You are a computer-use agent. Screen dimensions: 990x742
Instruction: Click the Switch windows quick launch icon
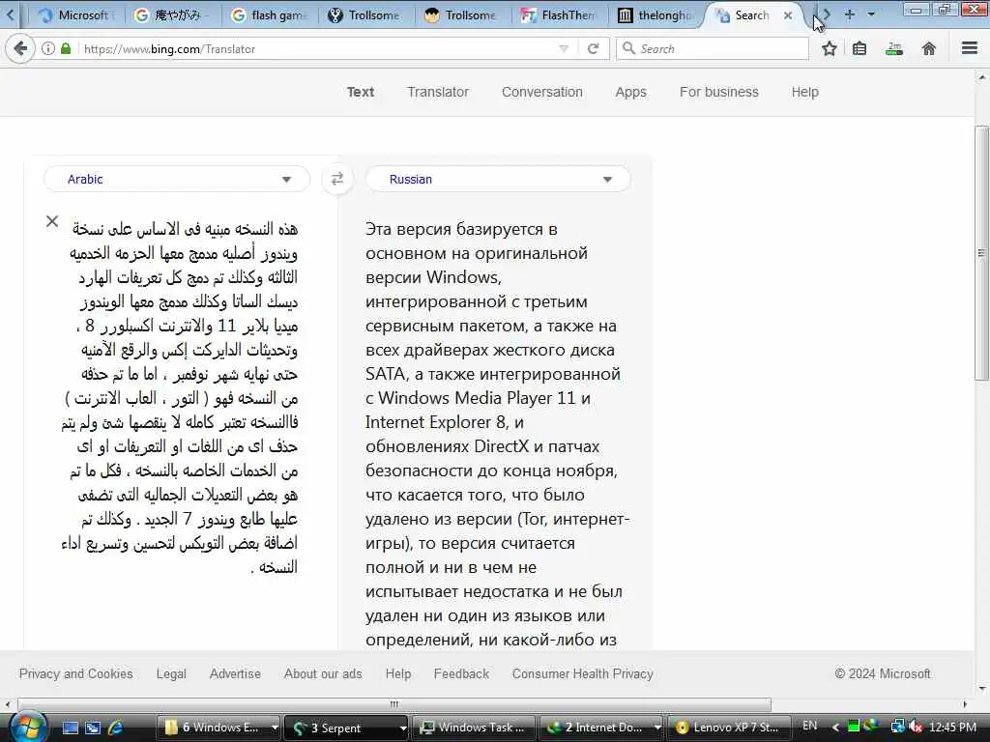coord(93,728)
